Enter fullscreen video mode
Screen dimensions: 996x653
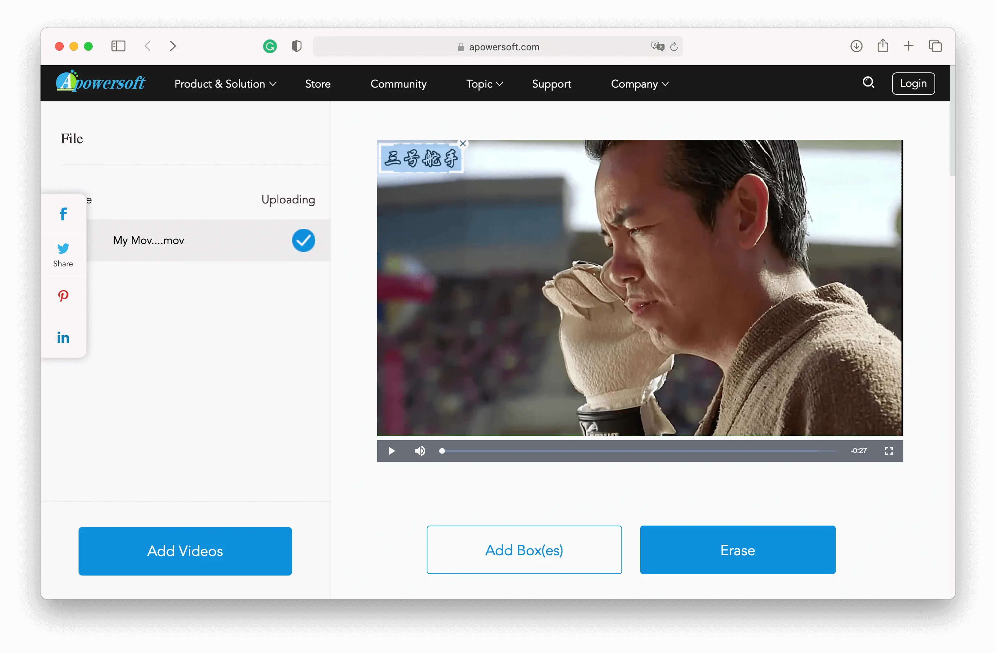(x=889, y=451)
